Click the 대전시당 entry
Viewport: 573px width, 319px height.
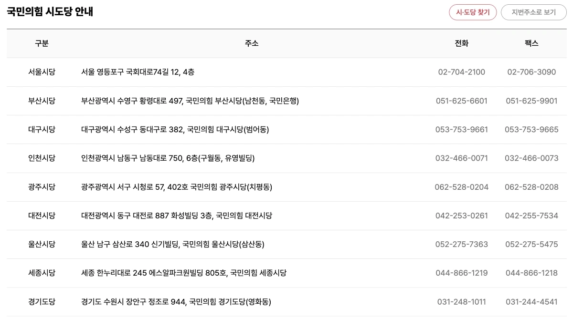42,216
